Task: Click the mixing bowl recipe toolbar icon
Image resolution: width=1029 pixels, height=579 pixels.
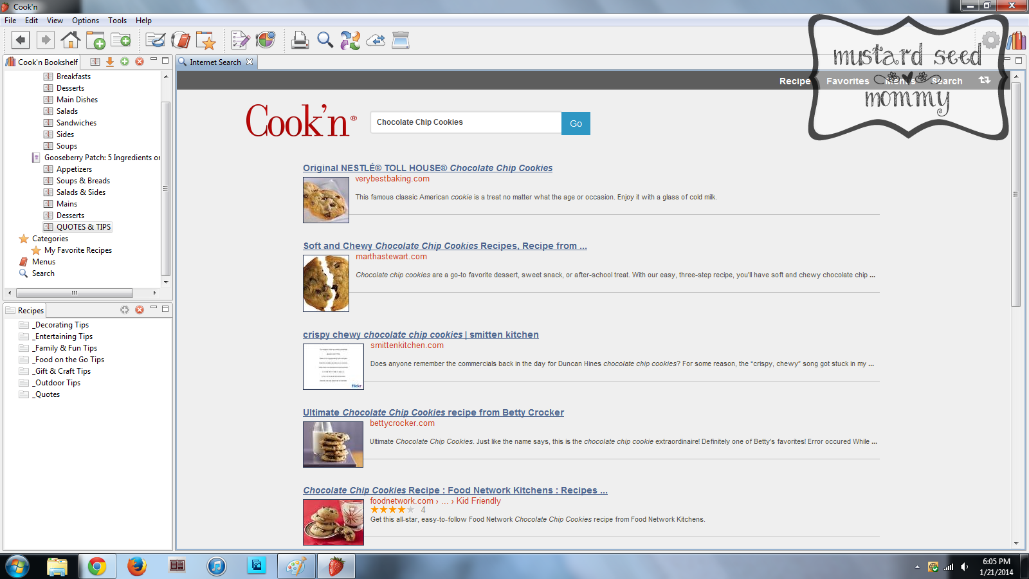Action: coord(155,40)
